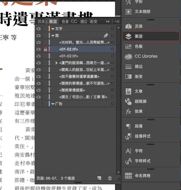Click the trash icon to delete the layer
The height and width of the screenshot is (190, 181).
(x=110, y=178)
